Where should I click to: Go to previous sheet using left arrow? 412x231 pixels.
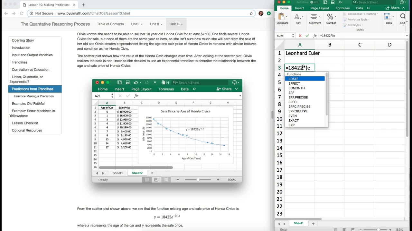point(279,224)
